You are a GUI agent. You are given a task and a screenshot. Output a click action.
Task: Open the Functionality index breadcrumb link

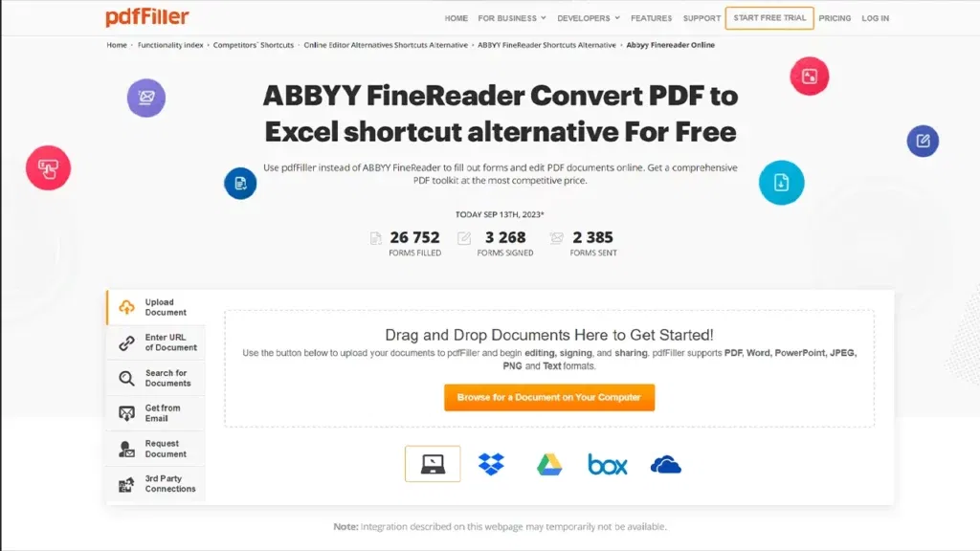point(170,45)
